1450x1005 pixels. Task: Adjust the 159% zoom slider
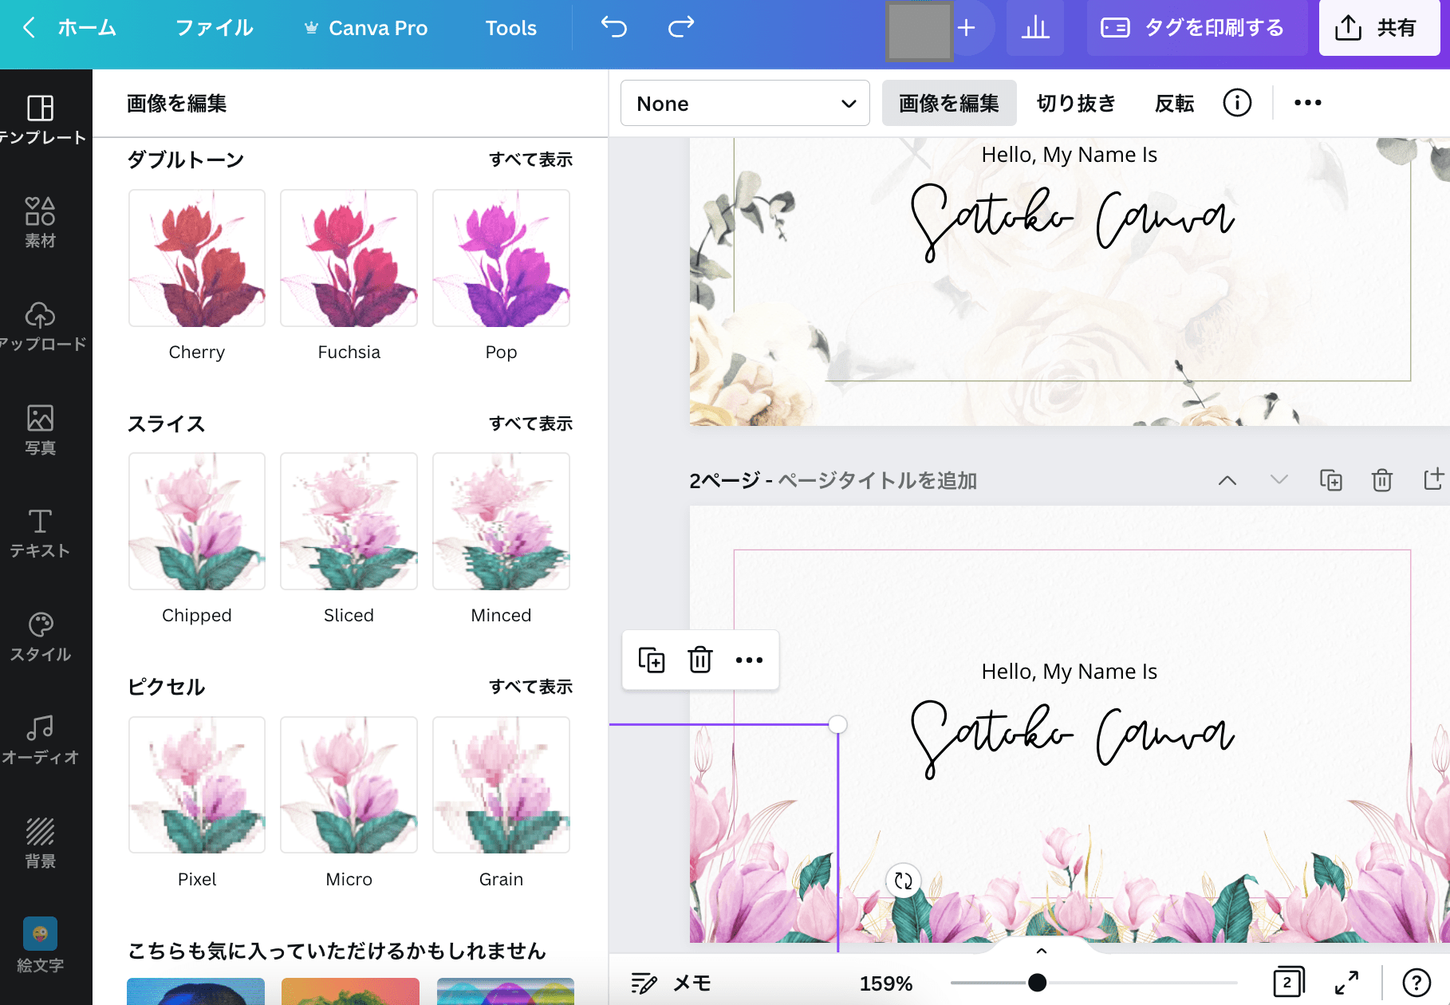point(1037,982)
